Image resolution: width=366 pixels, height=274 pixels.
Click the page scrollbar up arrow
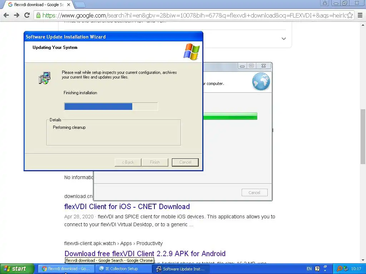click(363, 25)
